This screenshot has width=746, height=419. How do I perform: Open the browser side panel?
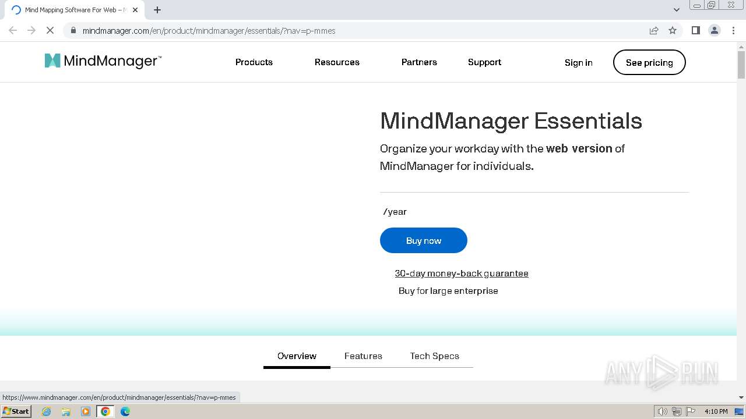pyautogui.click(x=695, y=30)
